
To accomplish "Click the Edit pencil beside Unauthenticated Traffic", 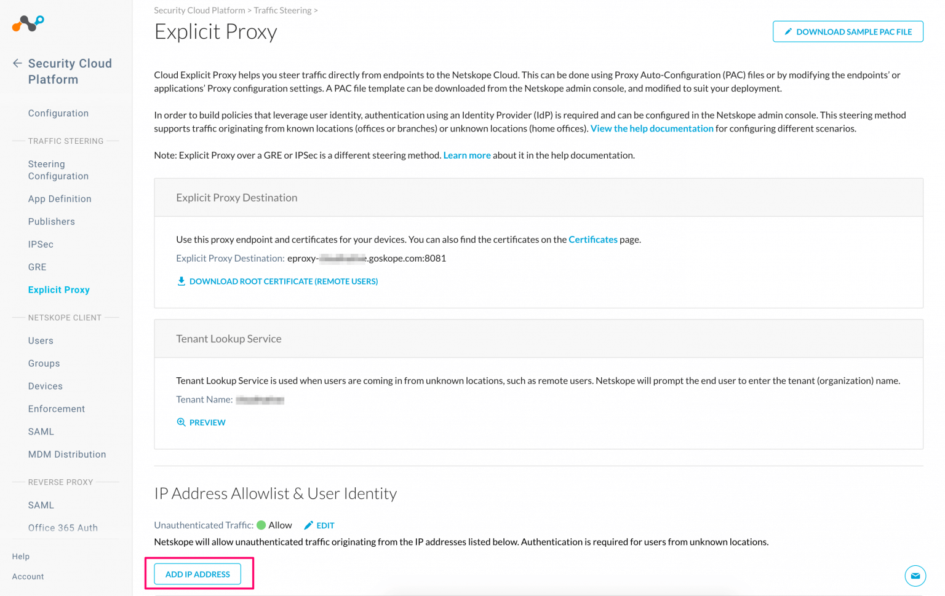I will (x=308, y=525).
